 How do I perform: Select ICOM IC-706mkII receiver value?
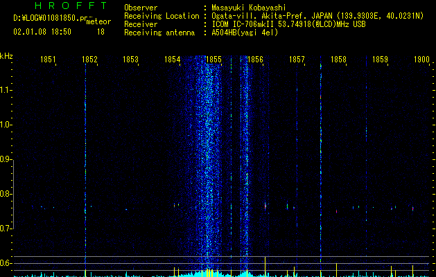[x=288, y=24]
